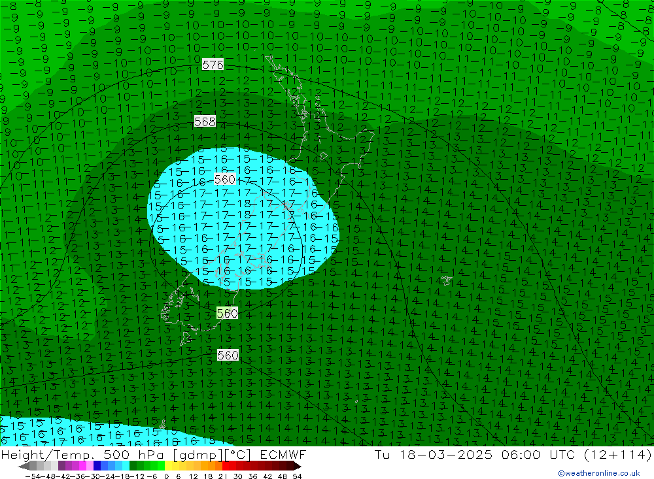Click the dark right arrow of the color scale
The image size is (654, 479).
coord(298,467)
